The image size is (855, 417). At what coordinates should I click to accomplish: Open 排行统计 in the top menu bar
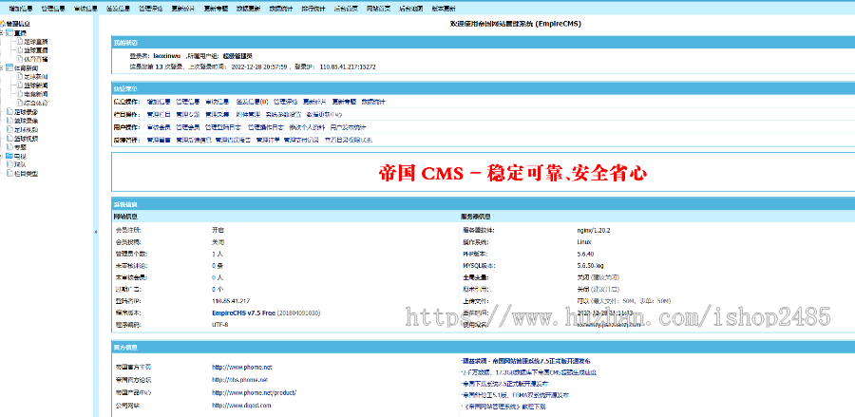click(x=313, y=9)
